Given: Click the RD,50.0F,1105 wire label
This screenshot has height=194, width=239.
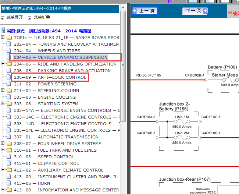Looking at the screenshot, I should [x=149, y=75].
